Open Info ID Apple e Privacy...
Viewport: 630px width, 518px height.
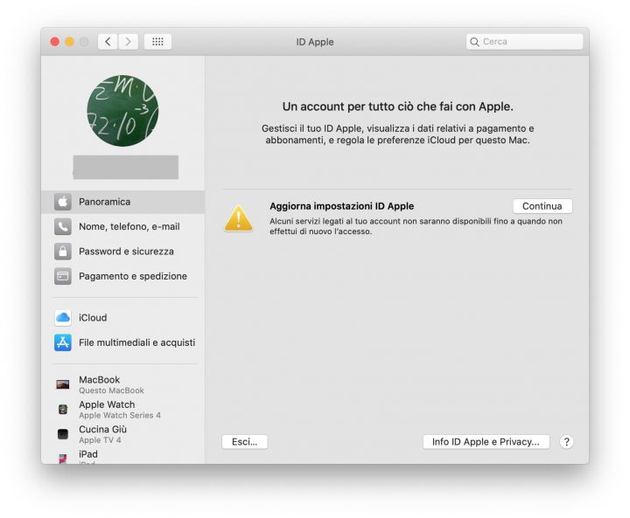pos(486,442)
